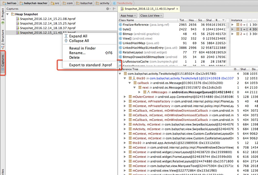Expand the mContext PhoneWindow$DecorView node

pyautogui.click(x=125, y=147)
